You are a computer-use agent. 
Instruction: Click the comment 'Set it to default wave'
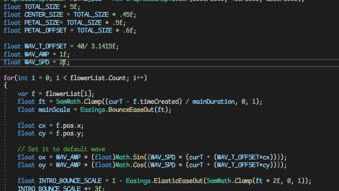(66, 149)
